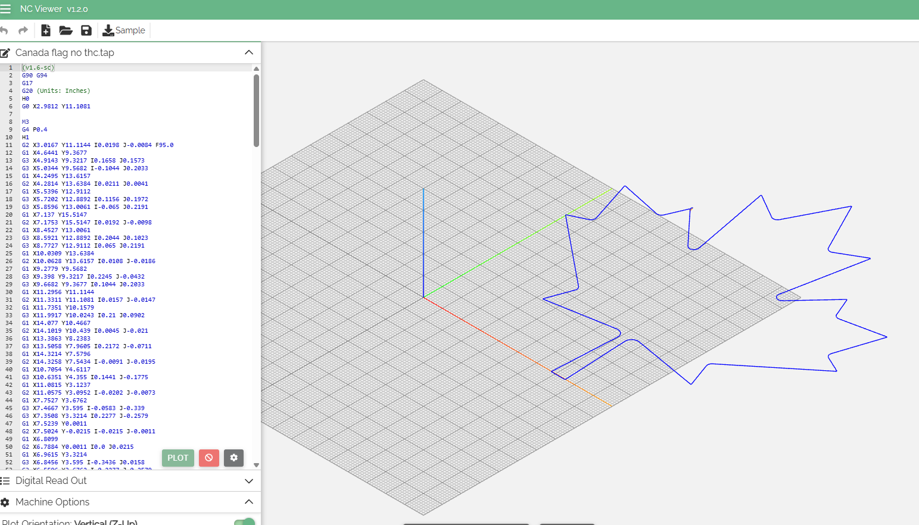Collapse the Canada flag no thc.tap editor panel
This screenshot has width=919, height=525.
pyautogui.click(x=249, y=52)
